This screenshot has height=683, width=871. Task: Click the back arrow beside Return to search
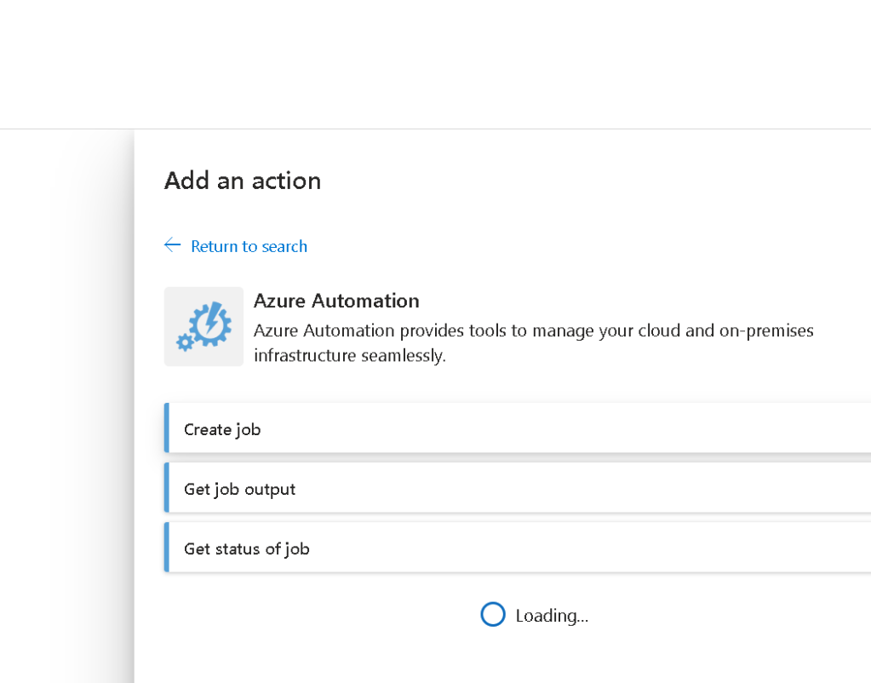pos(173,245)
